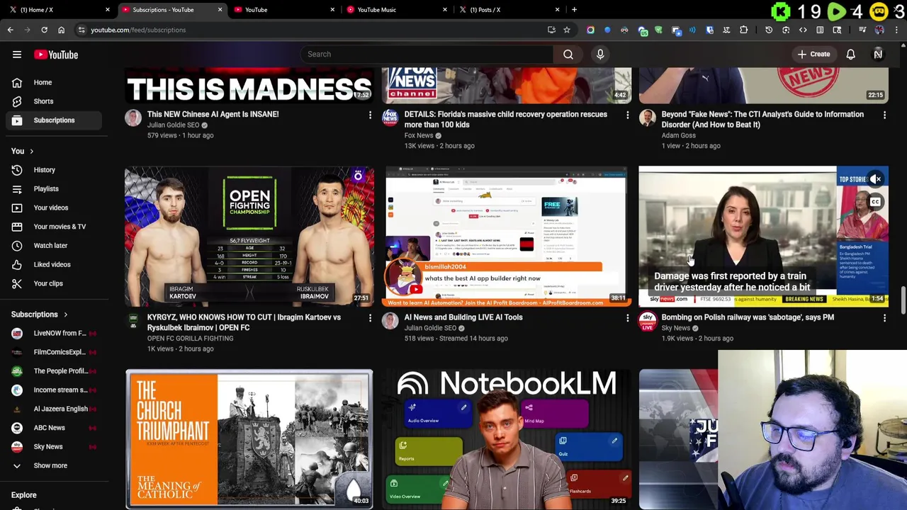Image resolution: width=907 pixels, height=510 pixels.
Task: Open Your clips
Action: pos(54,283)
